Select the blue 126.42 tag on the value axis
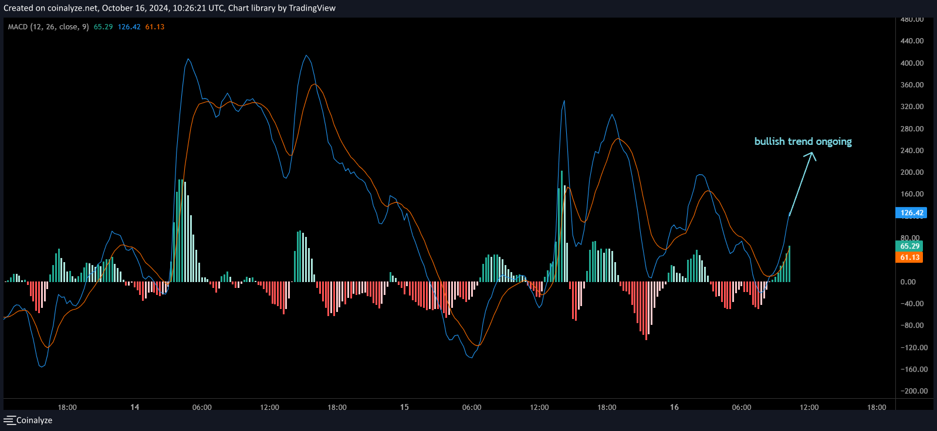 tap(911, 213)
